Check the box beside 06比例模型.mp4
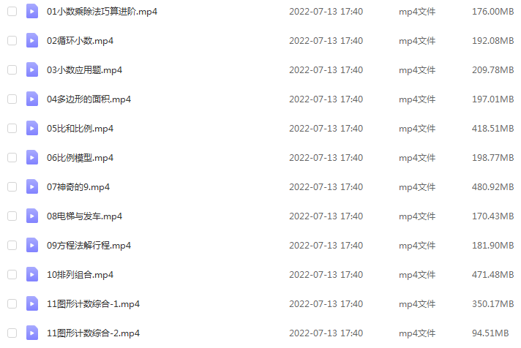 tap(12, 157)
